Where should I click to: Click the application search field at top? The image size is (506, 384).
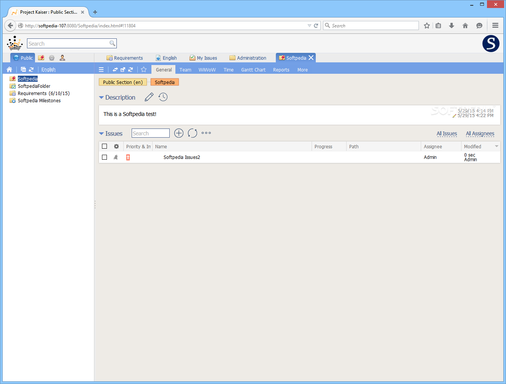[68, 43]
